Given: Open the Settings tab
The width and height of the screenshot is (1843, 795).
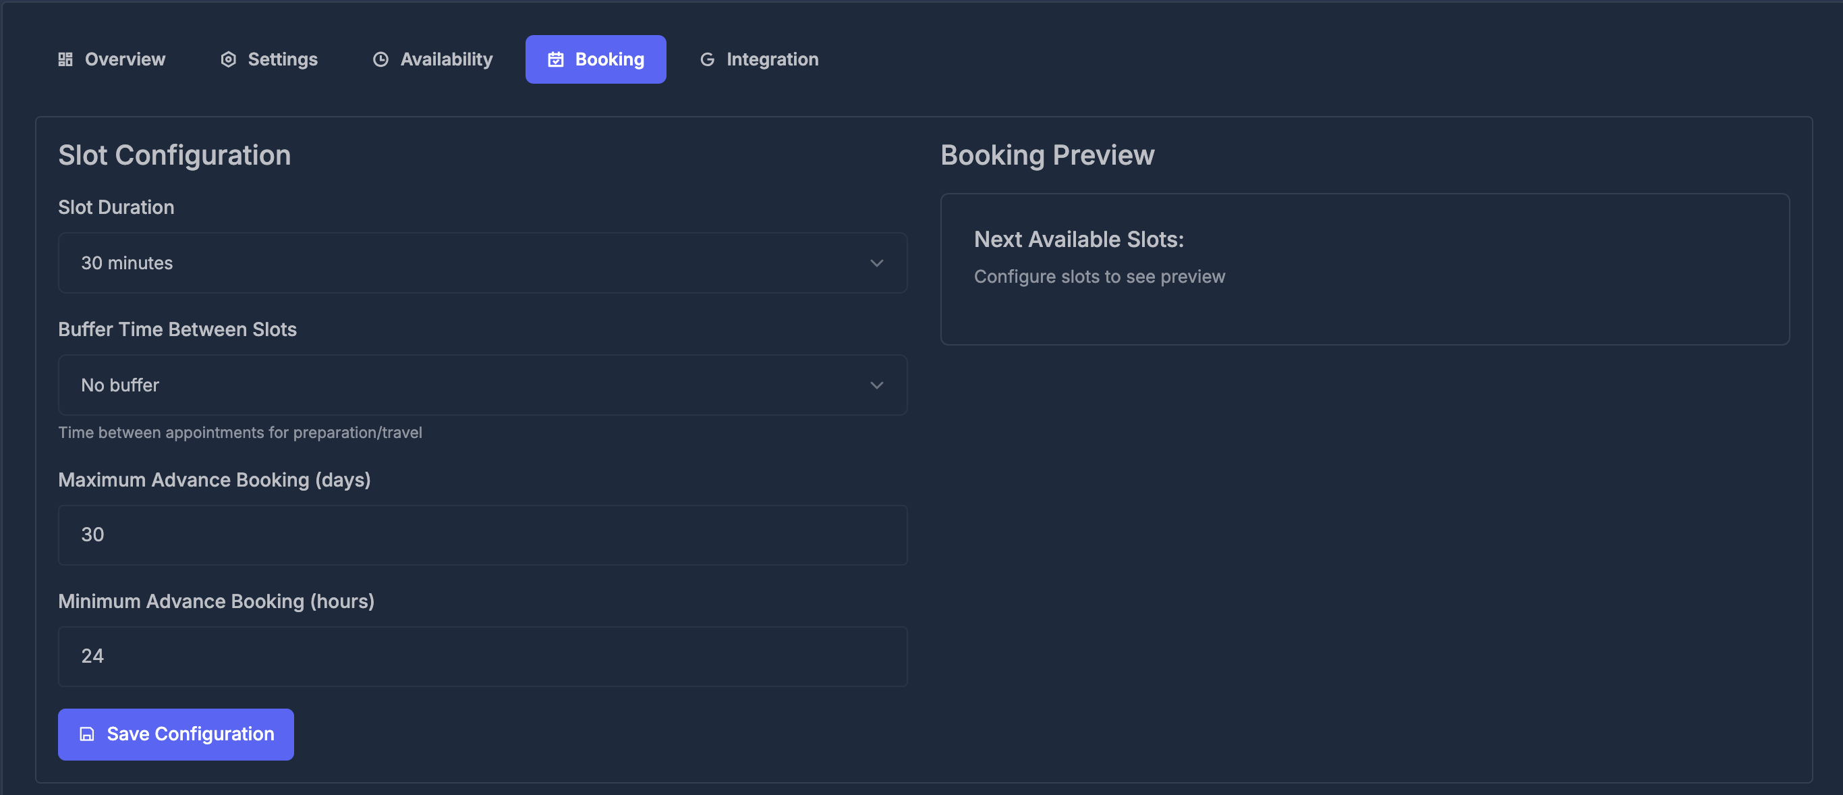Looking at the screenshot, I should (x=269, y=59).
